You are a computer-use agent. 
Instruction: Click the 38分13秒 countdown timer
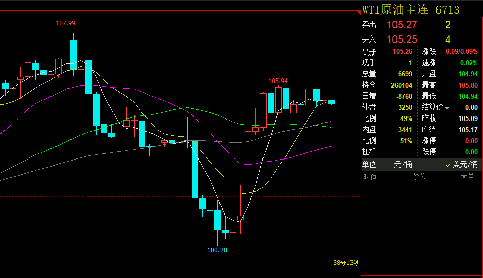[346, 263]
